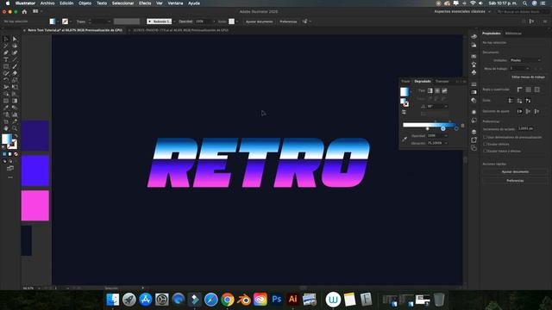Image resolution: width=552 pixels, height=310 pixels.
Task: Open gradient Opacidad dropdown
Action: (x=446, y=136)
